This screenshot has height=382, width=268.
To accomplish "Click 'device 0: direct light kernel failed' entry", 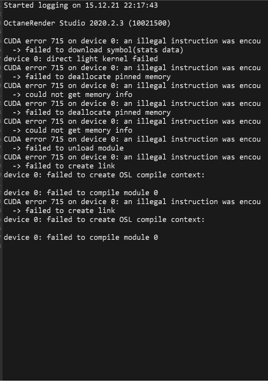I will (80, 59).
